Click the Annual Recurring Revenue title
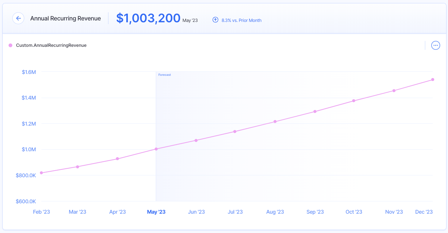Screen dimensions: 448x233 click(x=66, y=18)
